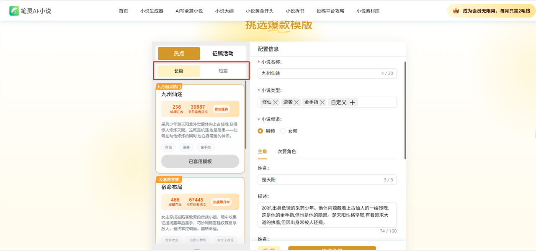Click the 小说名称 input field

tap(327, 74)
